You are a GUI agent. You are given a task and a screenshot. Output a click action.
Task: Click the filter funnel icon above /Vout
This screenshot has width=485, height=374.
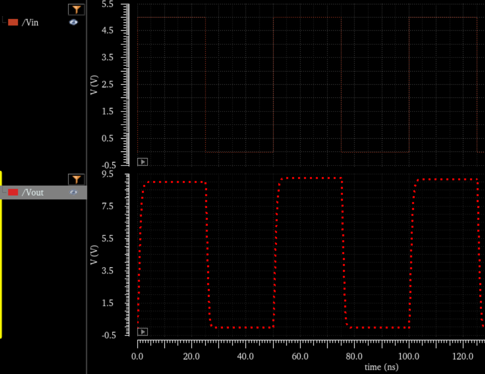76,179
